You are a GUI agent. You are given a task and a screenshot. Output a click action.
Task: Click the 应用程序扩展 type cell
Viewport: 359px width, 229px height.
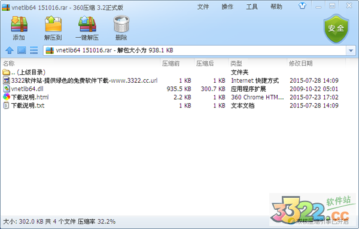click(248, 89)
